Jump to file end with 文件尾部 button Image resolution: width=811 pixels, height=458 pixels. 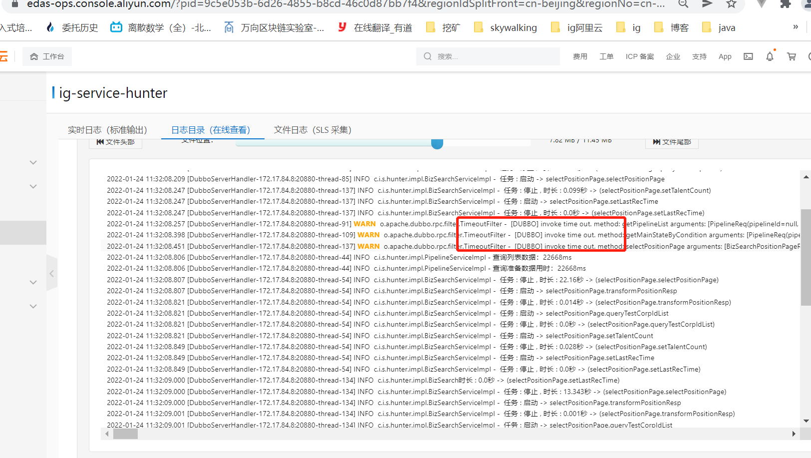tap(672, 142)
